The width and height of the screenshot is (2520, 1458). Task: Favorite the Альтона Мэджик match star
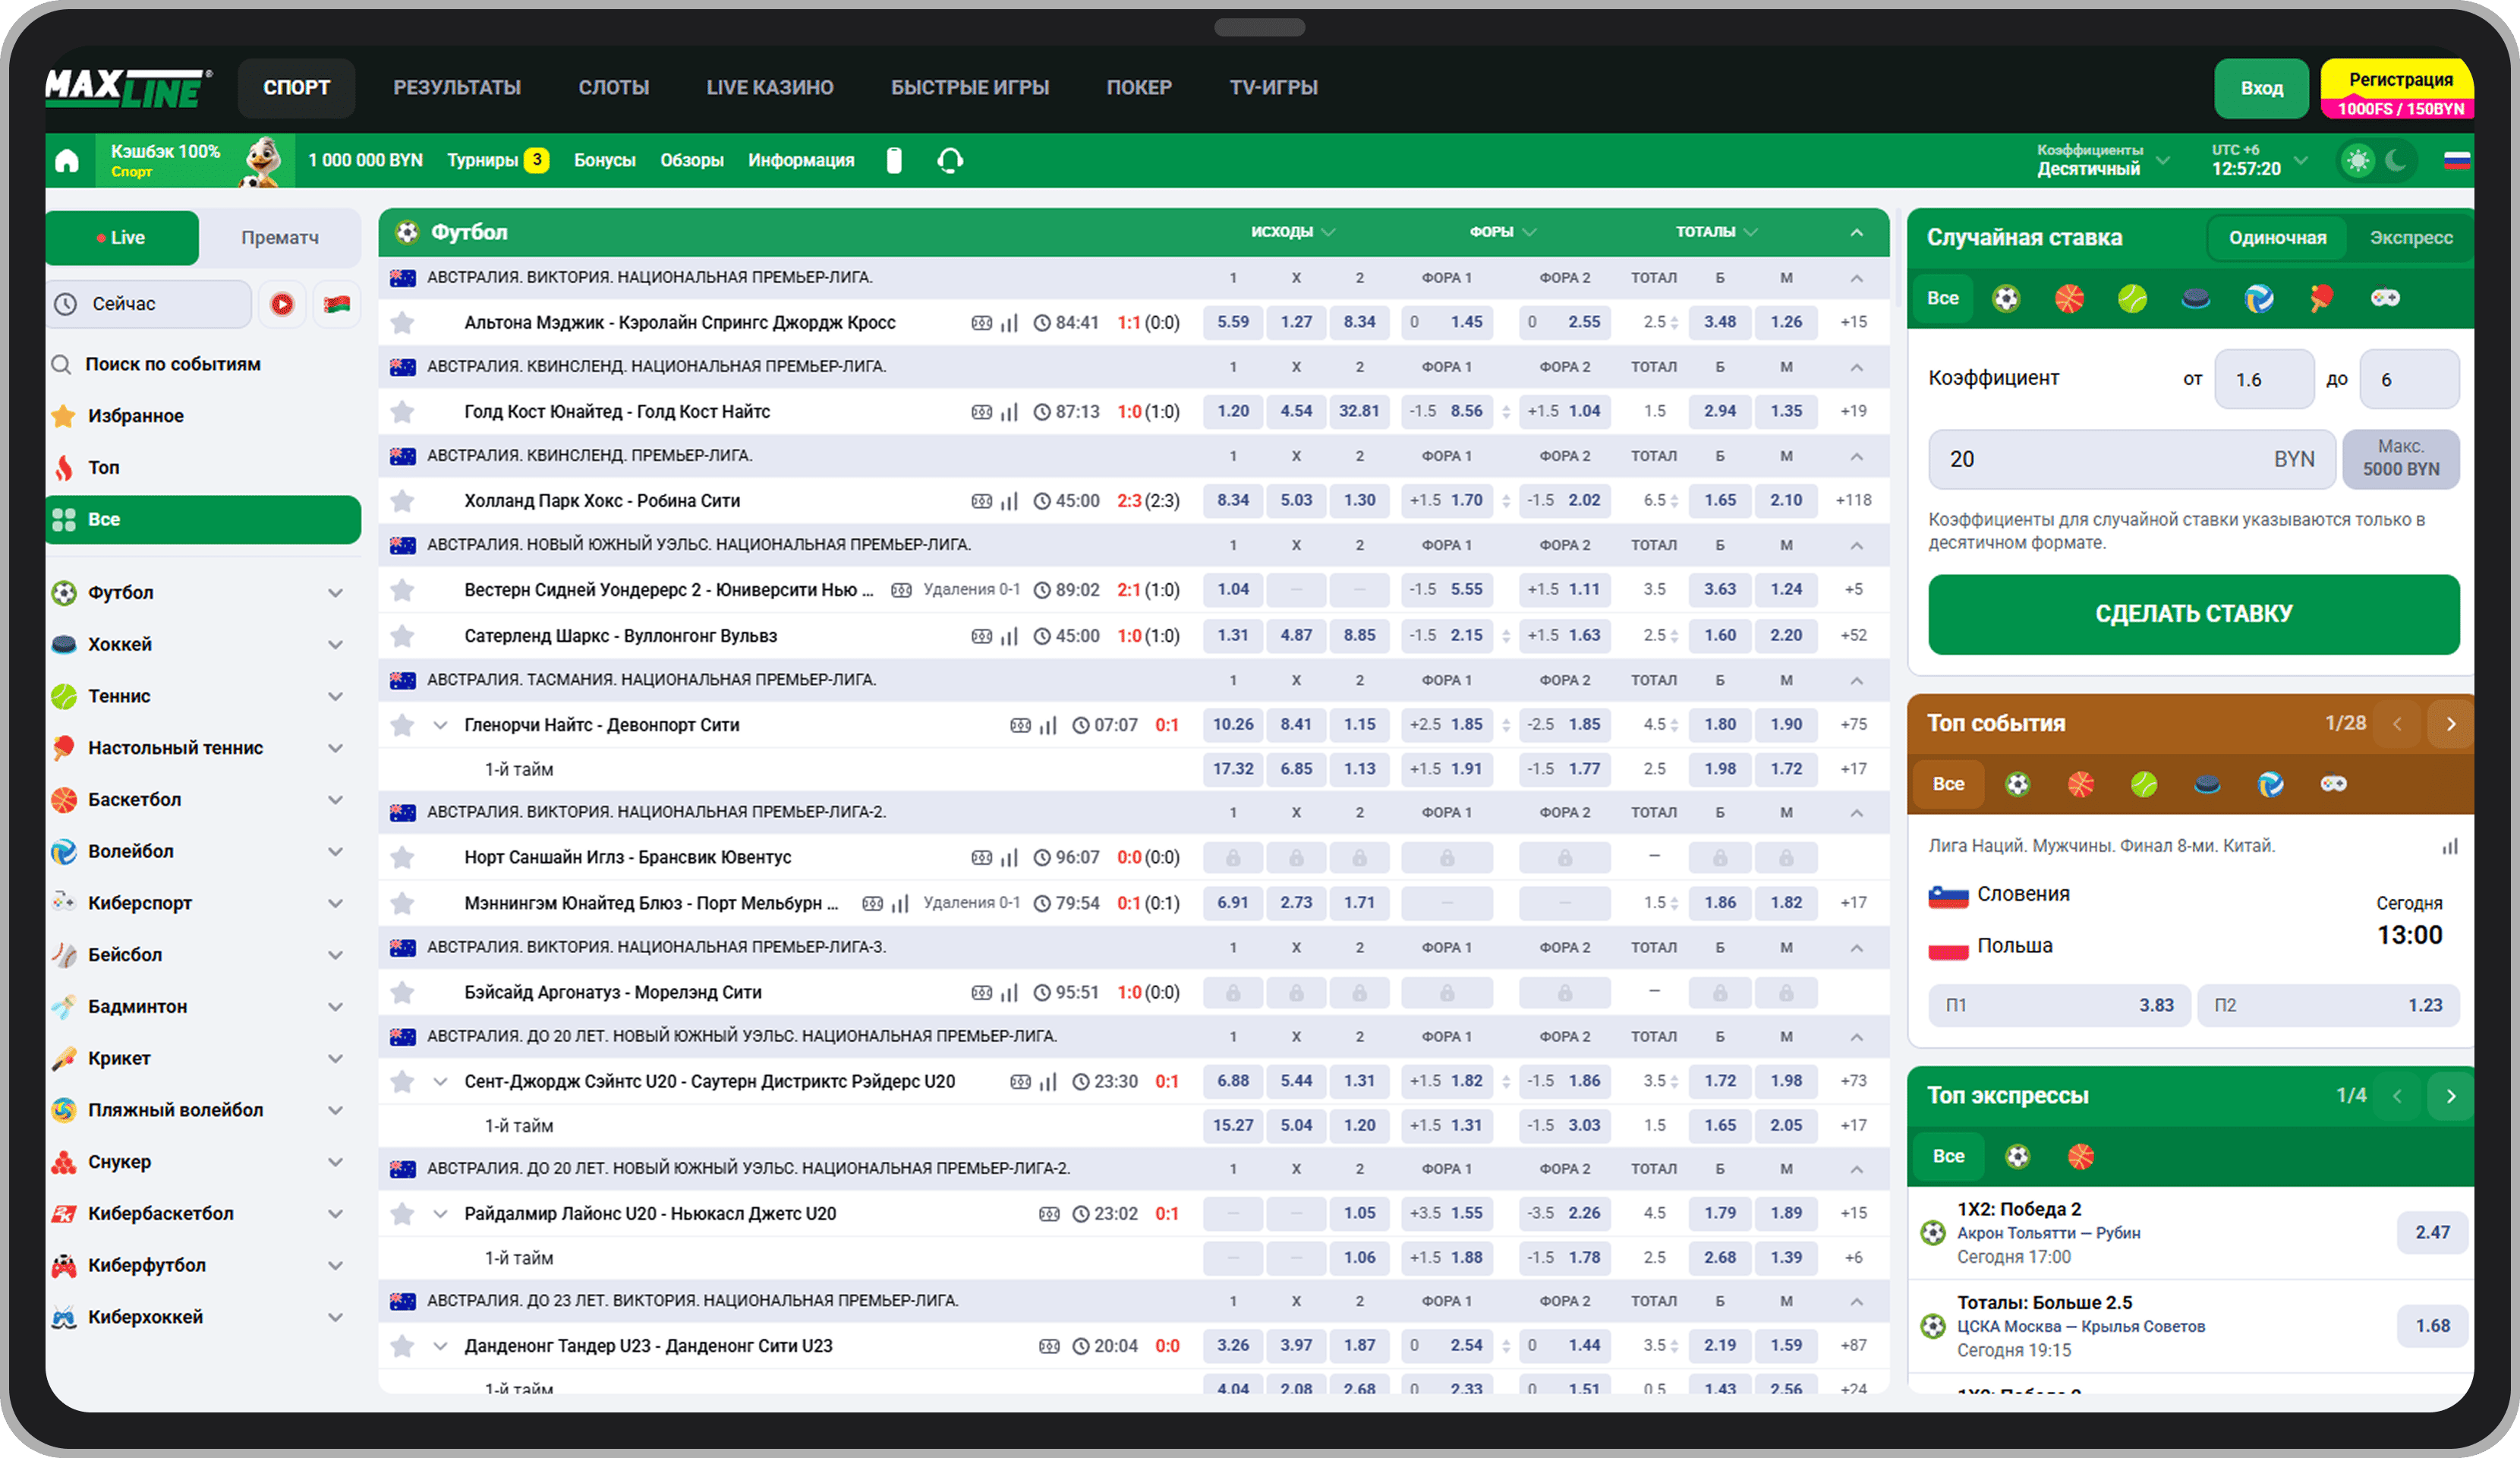(403, 322)
